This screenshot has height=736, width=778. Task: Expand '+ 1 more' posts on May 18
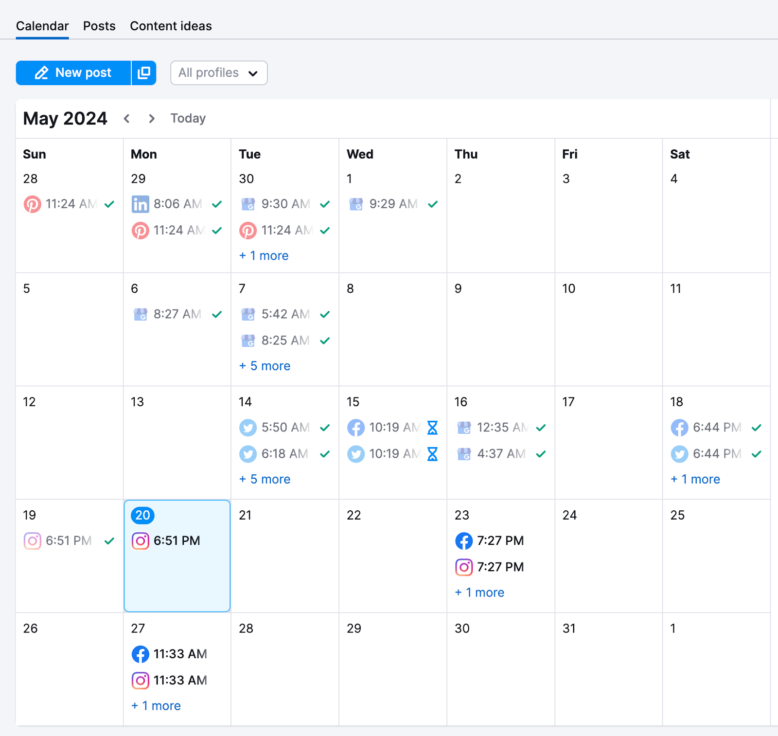click(695, 479)
